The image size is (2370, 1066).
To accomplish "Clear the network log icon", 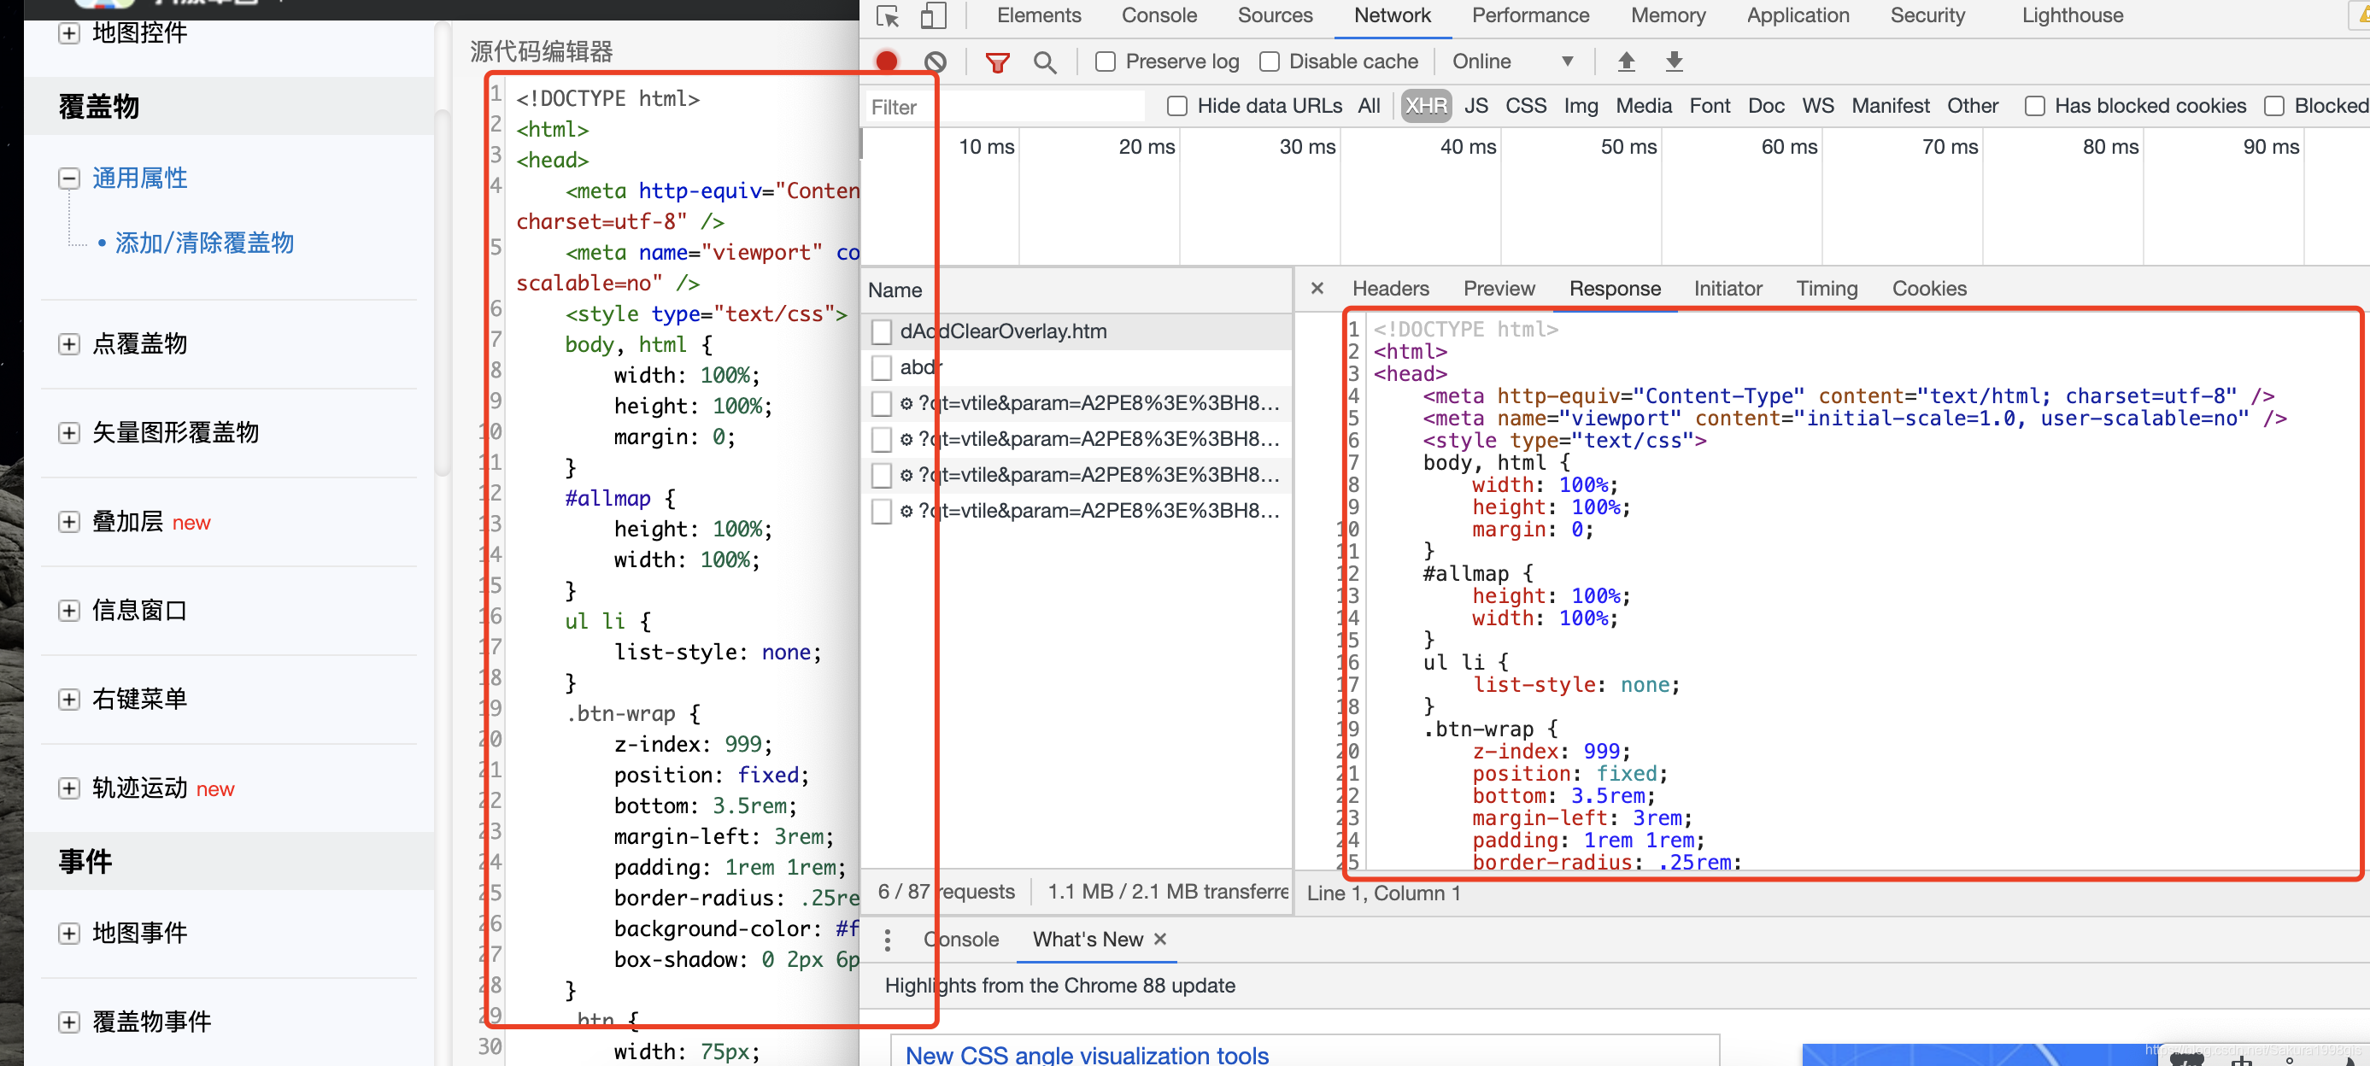I will pos(935,61).
